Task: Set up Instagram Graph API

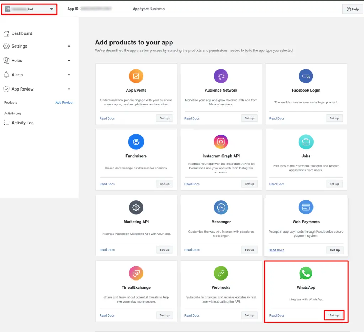Action: point(249,184)
